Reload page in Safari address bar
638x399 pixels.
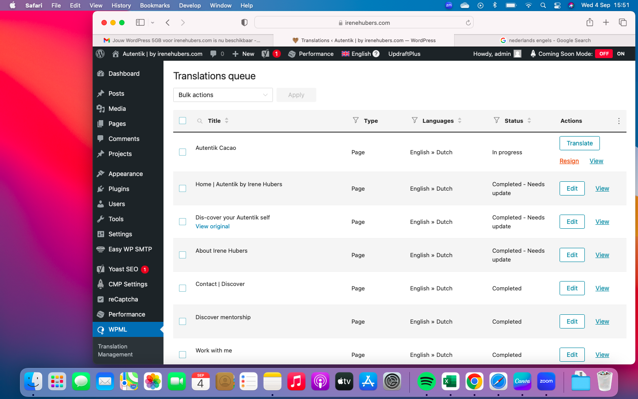(x=468, y=23)
